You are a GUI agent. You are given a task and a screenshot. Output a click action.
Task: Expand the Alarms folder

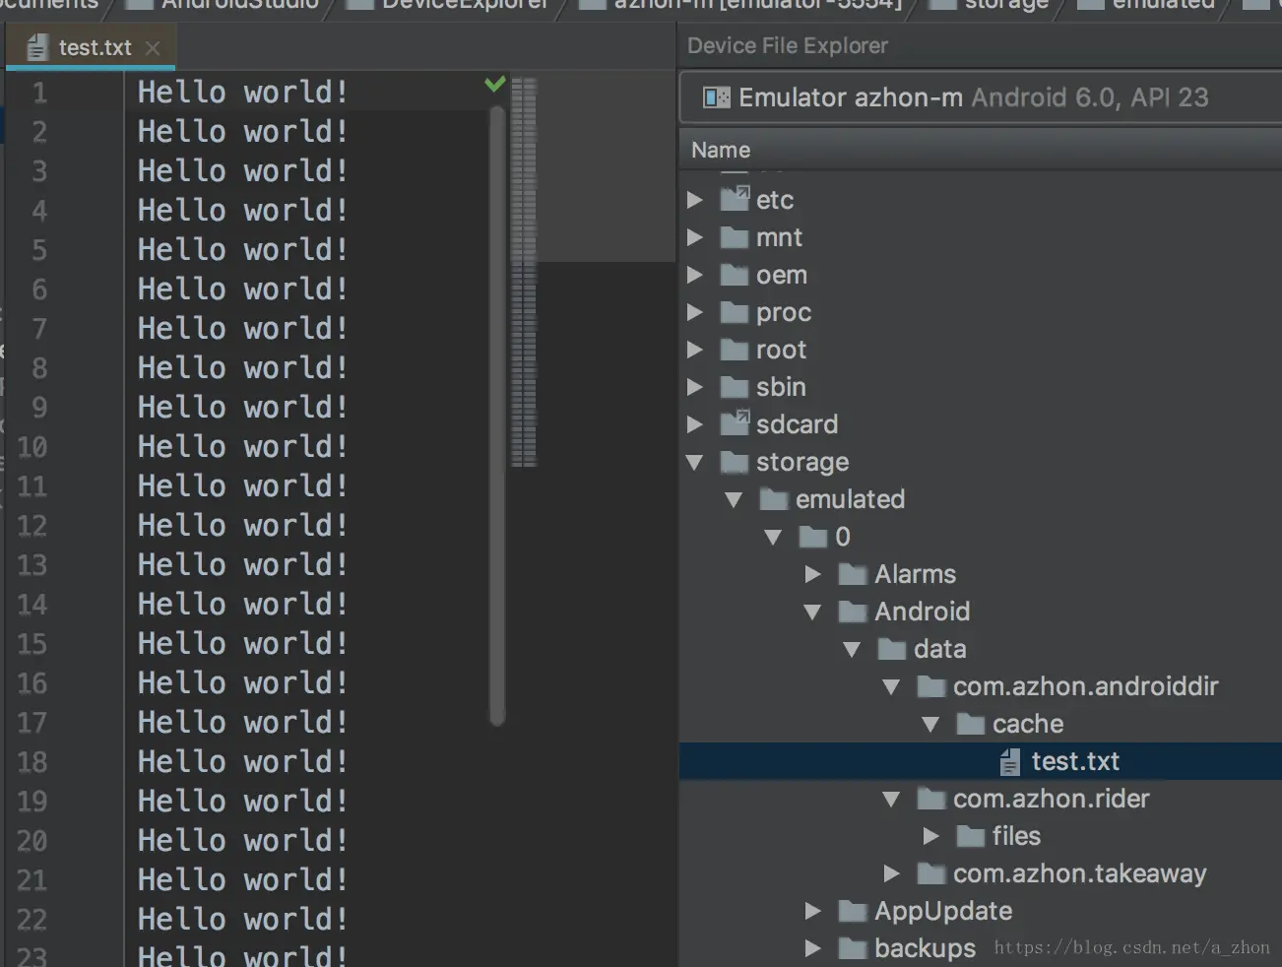(813, 574)
